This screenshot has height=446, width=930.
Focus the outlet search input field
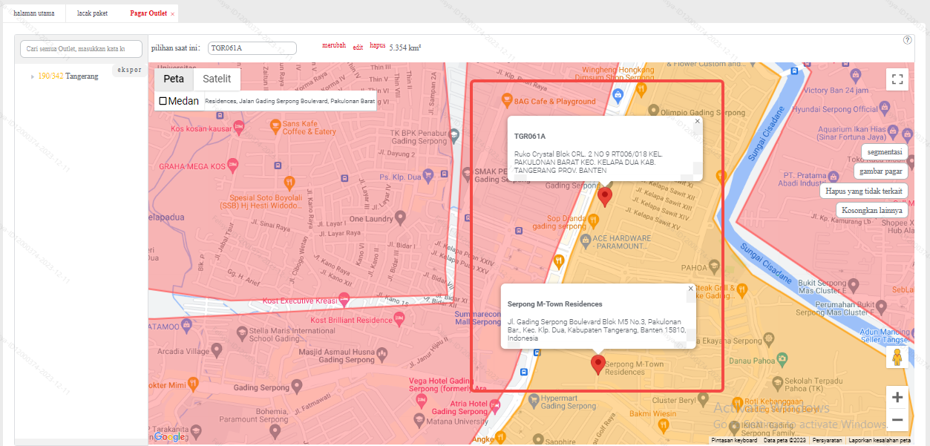(x=81, y=49)
